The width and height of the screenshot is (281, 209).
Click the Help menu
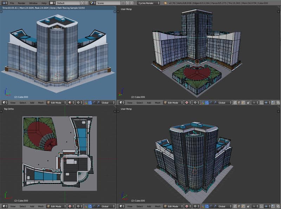(x=44, y=3)
